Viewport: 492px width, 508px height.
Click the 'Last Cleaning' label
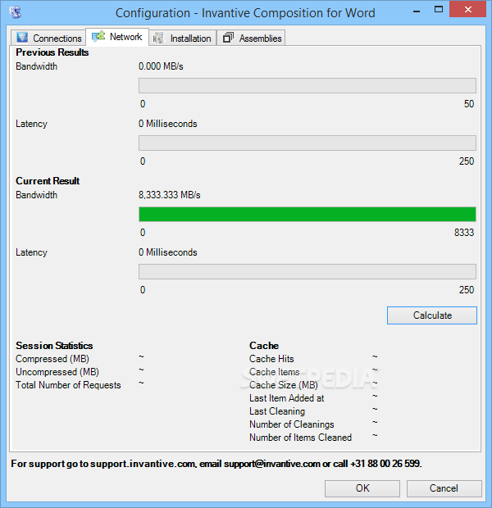pos(277,411)
